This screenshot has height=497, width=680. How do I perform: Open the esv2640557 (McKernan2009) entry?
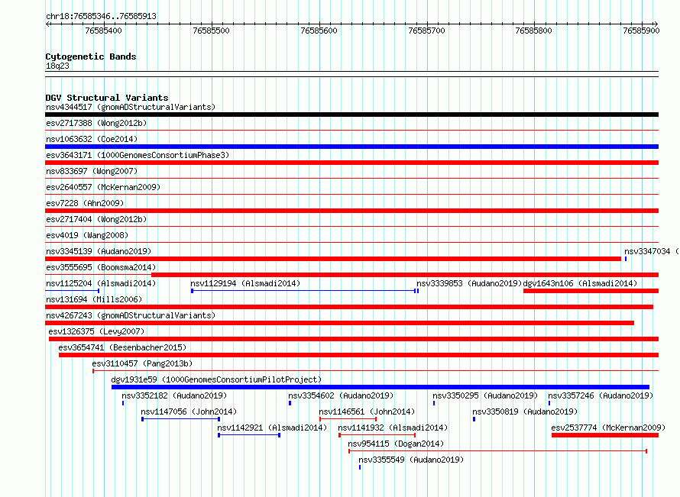(x=103, y=187)
